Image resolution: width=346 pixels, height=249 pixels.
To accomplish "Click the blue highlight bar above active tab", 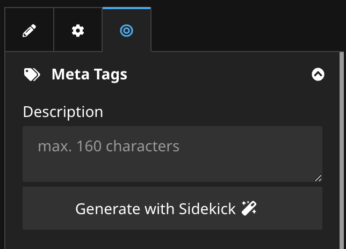I will [126, 8].
